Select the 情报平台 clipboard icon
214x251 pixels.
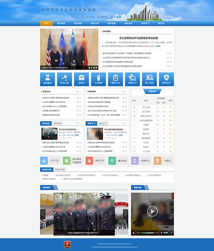(x=115, y=79)
